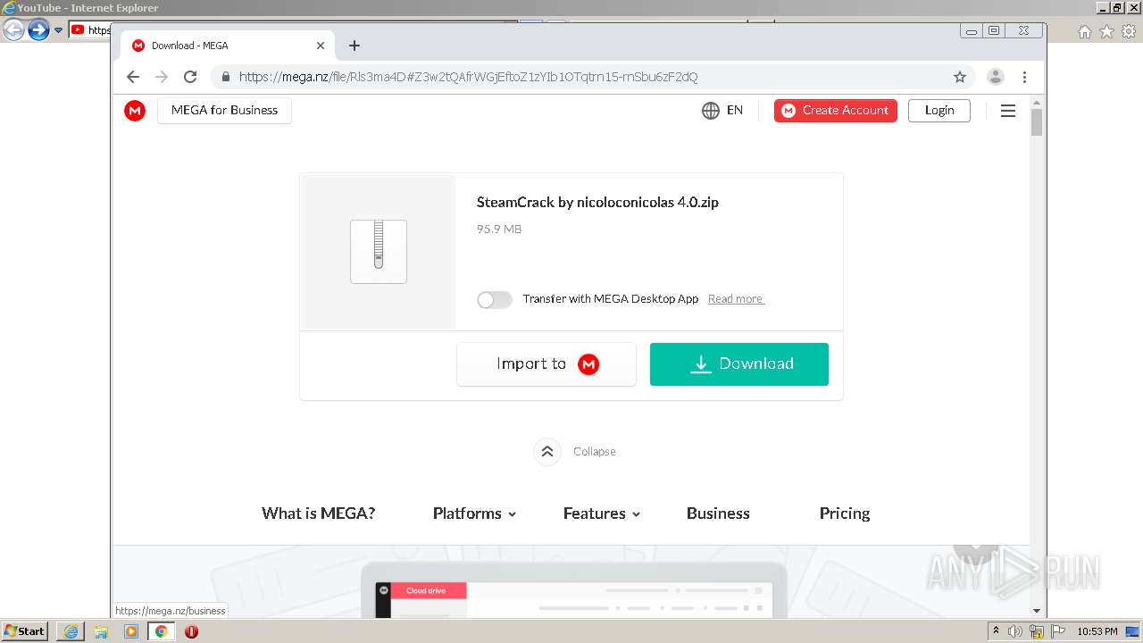Open the hamburger menu in MEGA header

[1008, 111]
